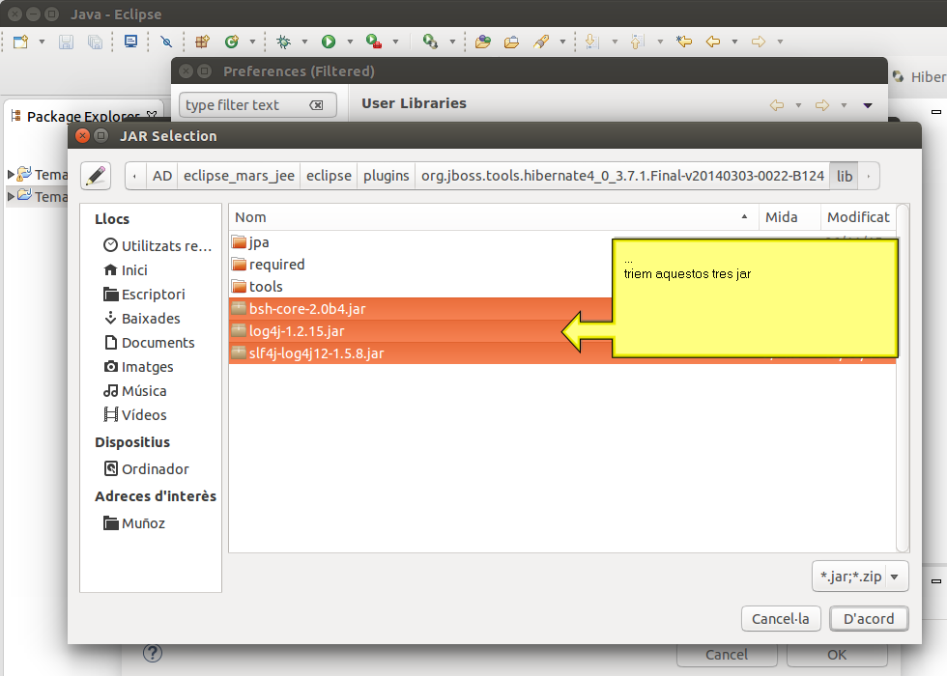Viewport: 947px width, 676px height.
Task: Click the Forward navigation arrow in Eclipse toolbar
Action: click(759, 42)
